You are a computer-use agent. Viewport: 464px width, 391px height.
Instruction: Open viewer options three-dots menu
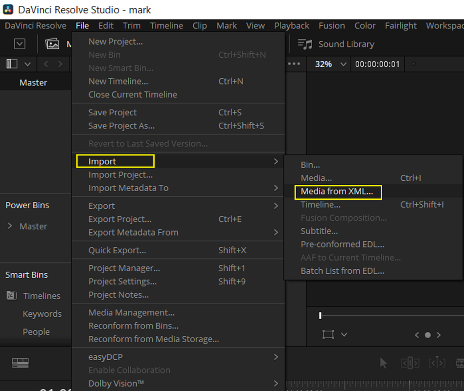[294, 64]
